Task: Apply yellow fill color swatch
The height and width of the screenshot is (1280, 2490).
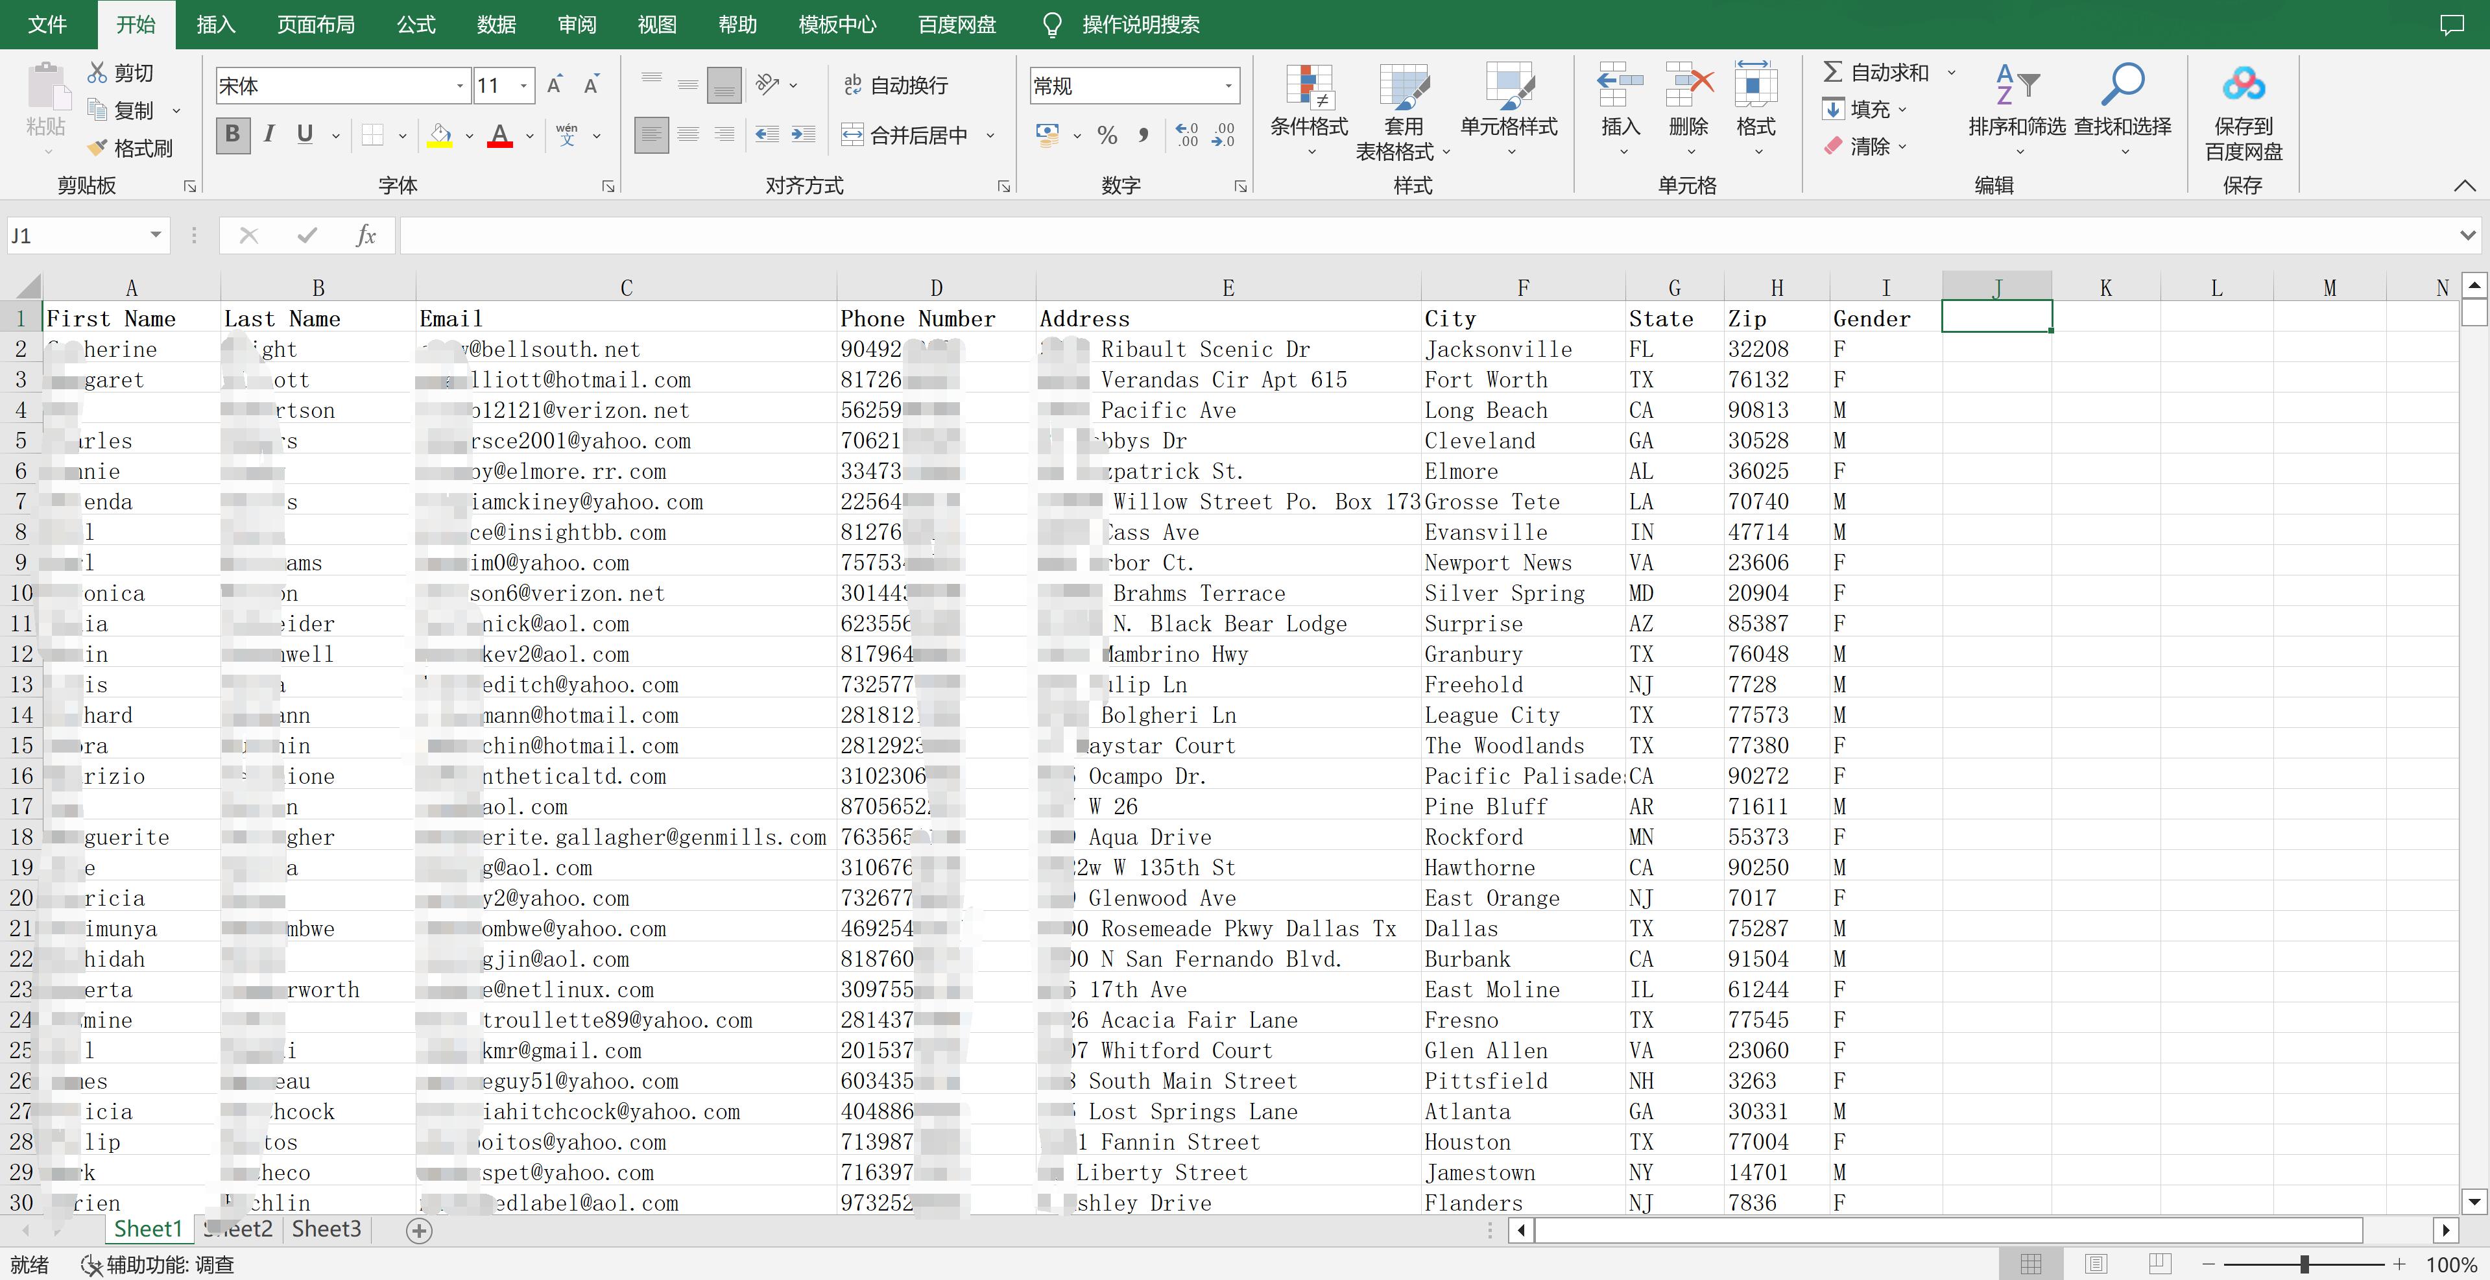Action: click(440, 136)
